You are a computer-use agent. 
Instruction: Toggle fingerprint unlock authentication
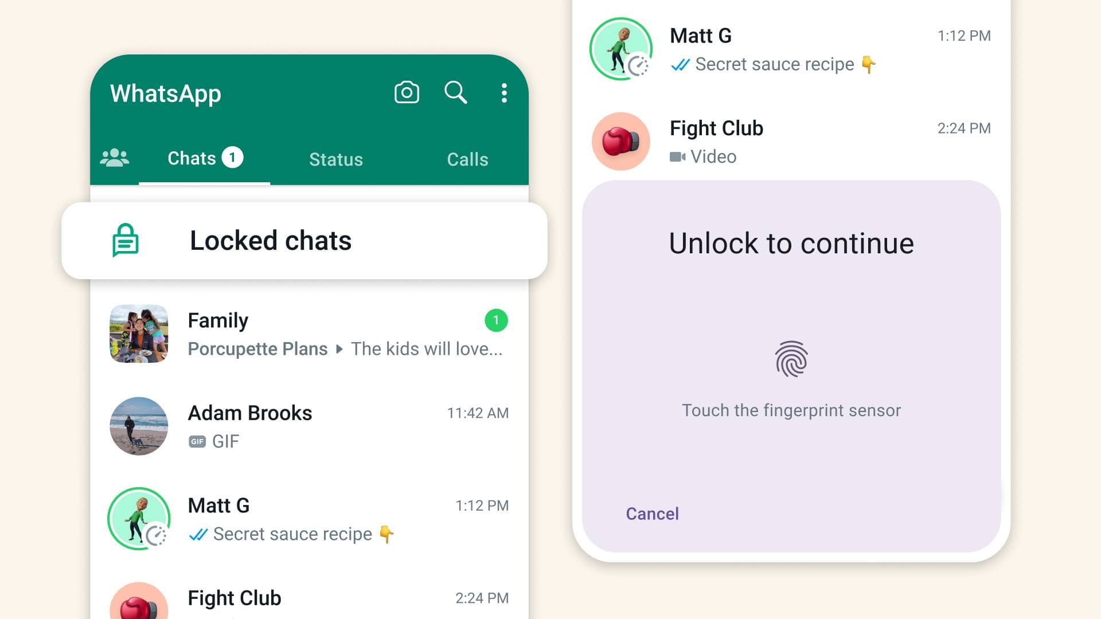pyautogui.click(x=790, y=359)
